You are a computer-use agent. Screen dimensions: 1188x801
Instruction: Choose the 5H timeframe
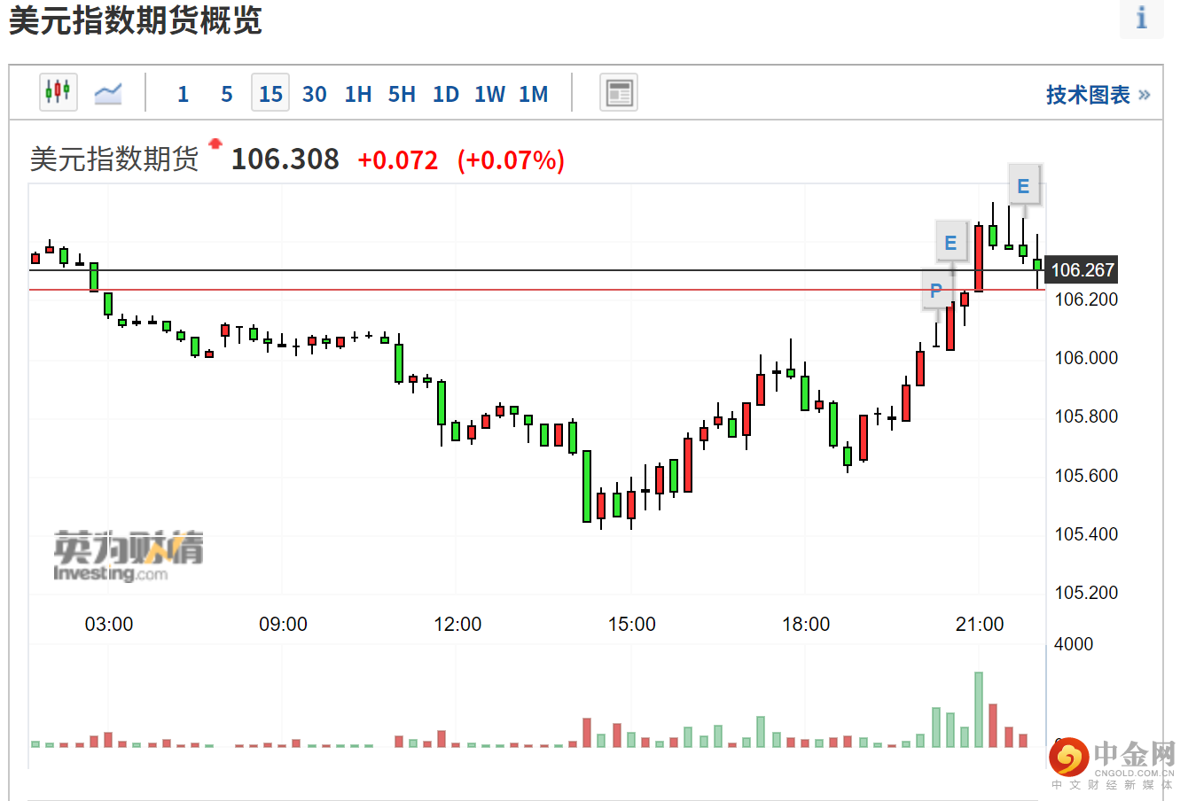pyautogui.click(x=402, y=94)
